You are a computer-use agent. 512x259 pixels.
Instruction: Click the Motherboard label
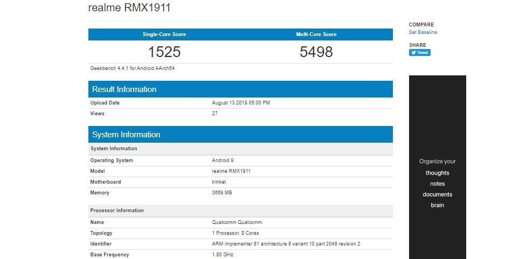106,182
